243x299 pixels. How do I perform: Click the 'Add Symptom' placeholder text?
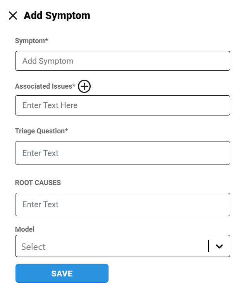click(48, 61)
